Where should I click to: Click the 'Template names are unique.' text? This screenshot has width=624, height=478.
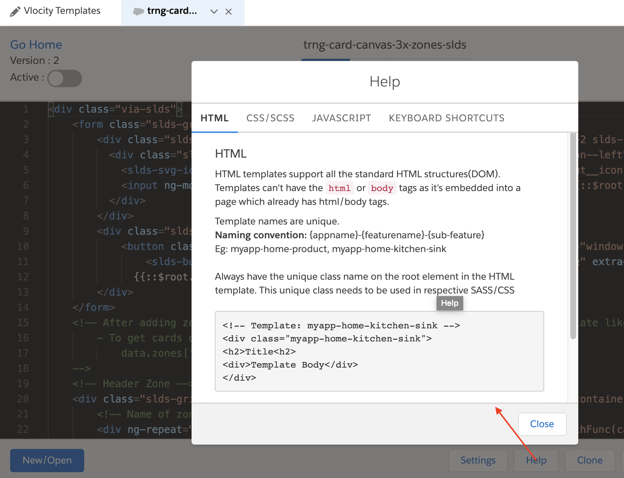click(x=277, y=221)
